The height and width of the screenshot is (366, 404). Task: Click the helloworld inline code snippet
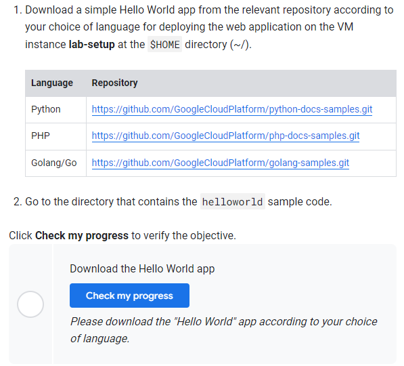pos(232,201)
